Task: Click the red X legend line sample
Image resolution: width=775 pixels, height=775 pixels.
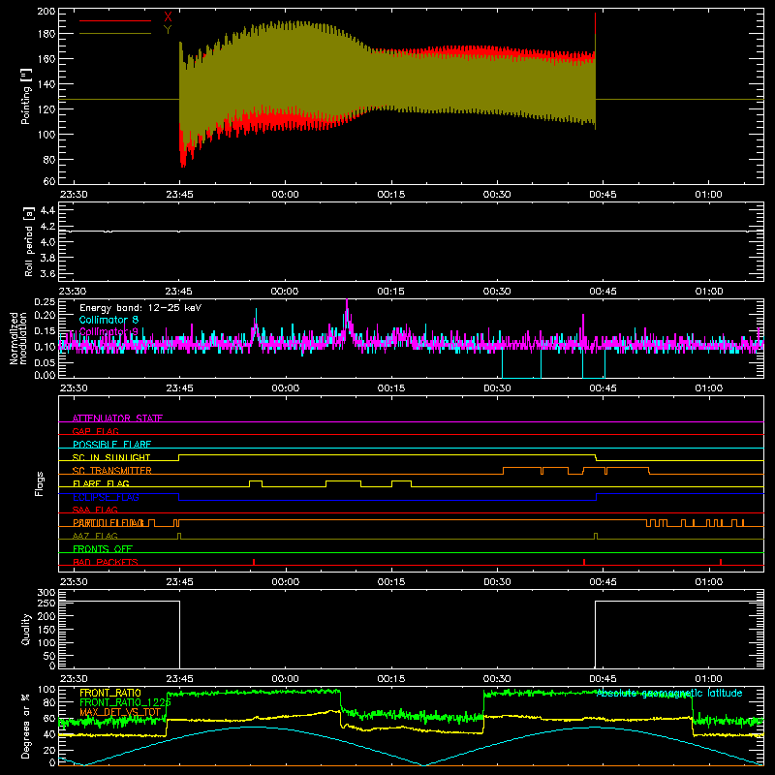Action: click(115, 20)
